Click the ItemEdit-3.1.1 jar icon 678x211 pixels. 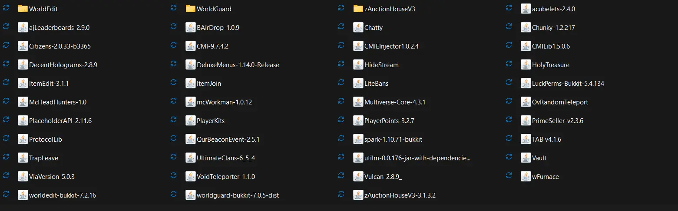tap(23, 83)
